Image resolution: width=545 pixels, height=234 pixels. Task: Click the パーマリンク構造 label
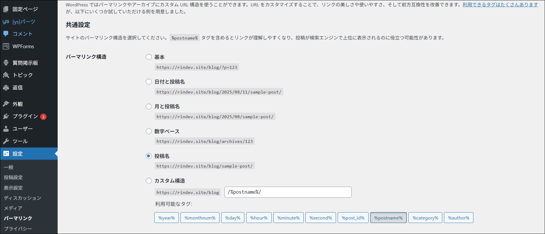[86, 57]
